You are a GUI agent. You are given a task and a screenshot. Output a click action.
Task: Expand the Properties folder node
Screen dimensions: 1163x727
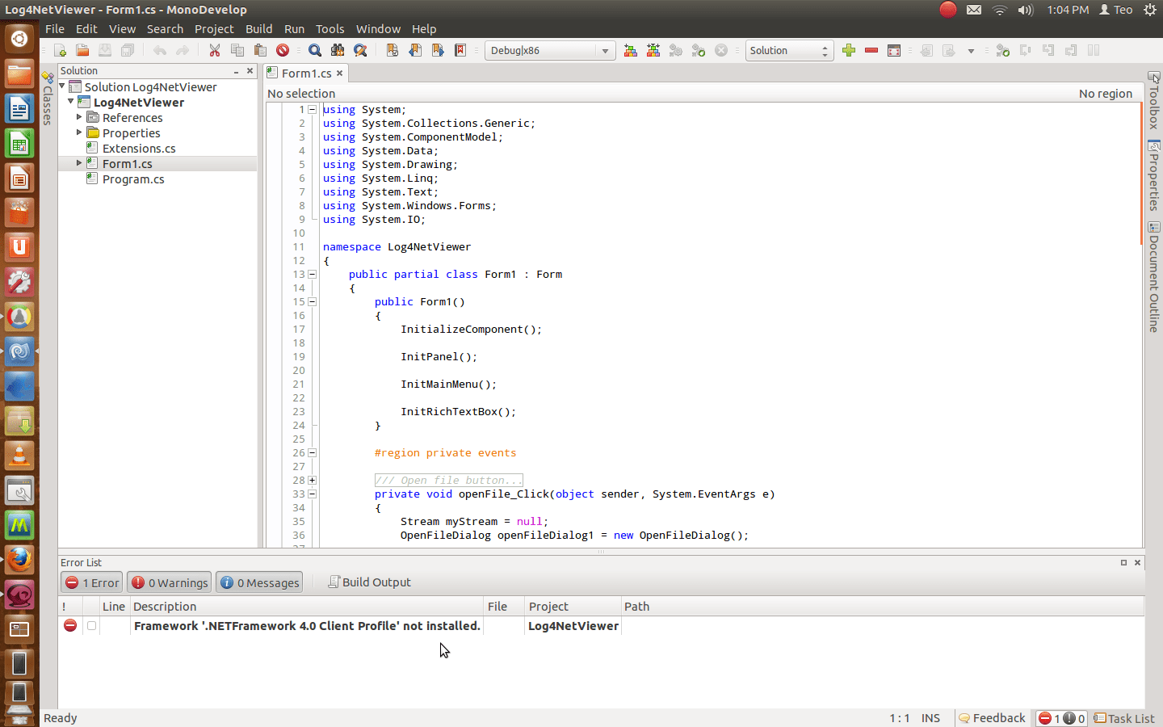pyautogui.click(x=79, y=132)
